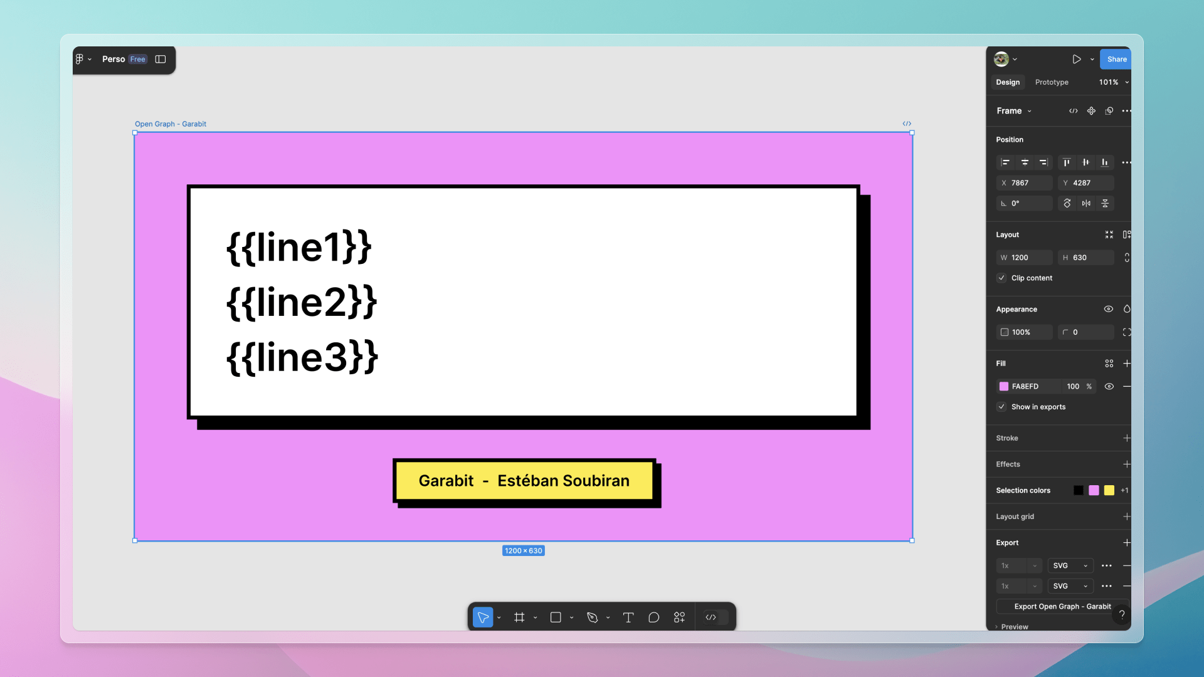The width and height of the screenshot is (1204, 677).
Task: Align selection to the left
Action: pyautogui.click(x=1005, y=162)
